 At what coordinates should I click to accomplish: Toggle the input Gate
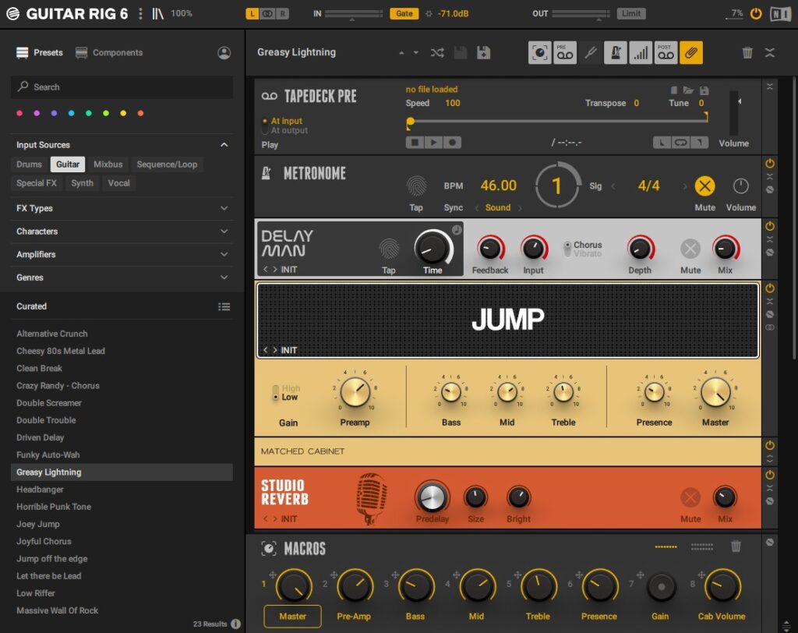click(404, 14)
